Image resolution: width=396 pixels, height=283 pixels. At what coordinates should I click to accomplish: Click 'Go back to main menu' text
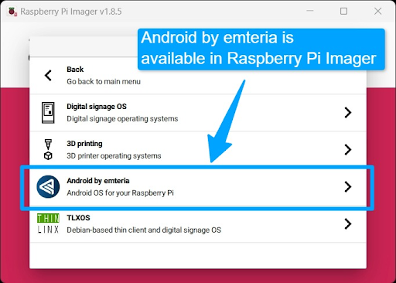[104, 82]
